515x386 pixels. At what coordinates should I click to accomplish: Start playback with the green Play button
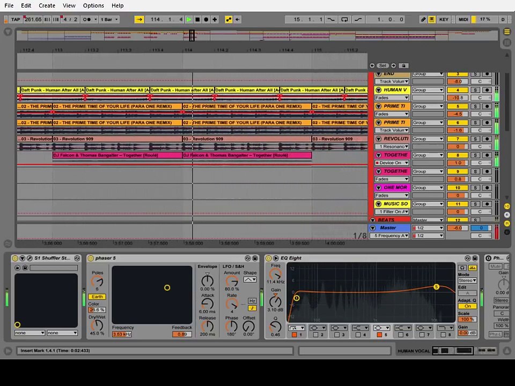click(189, 19)
